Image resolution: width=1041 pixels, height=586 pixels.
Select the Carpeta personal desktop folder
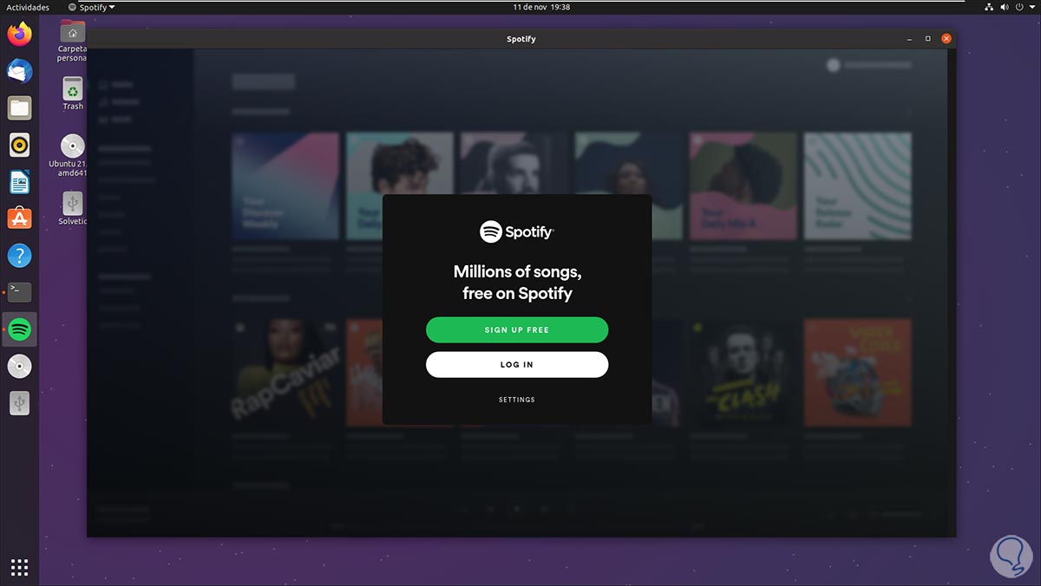[x=73, y=42]
